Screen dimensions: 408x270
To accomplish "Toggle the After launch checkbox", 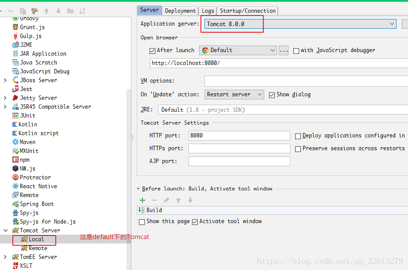I will point(153,51).
